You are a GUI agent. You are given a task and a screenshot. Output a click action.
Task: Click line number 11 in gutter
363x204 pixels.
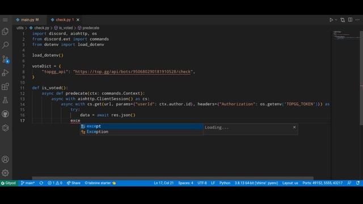point(22,88)
